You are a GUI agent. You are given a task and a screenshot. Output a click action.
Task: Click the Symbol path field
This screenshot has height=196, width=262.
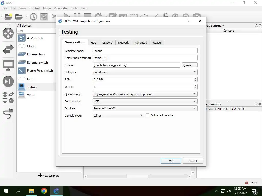coord(136,65)
